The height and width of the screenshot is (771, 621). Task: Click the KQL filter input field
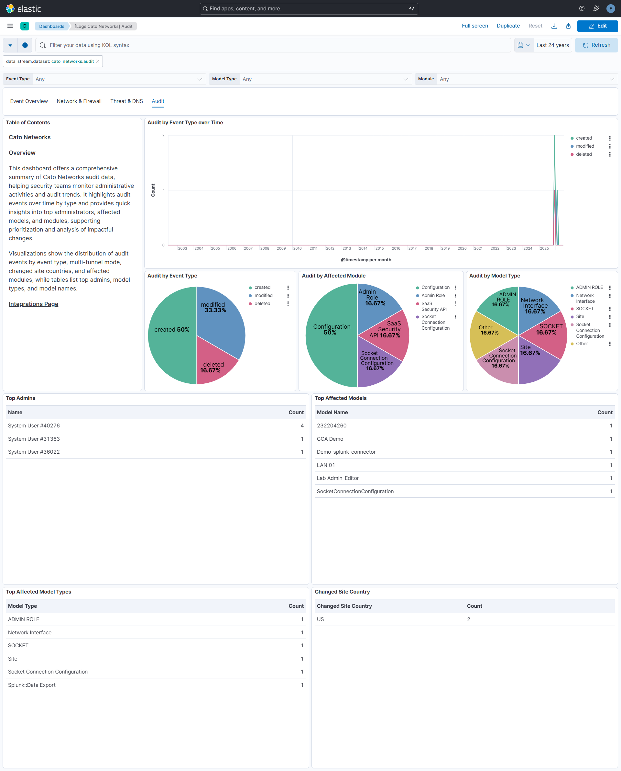pos(273,45)
